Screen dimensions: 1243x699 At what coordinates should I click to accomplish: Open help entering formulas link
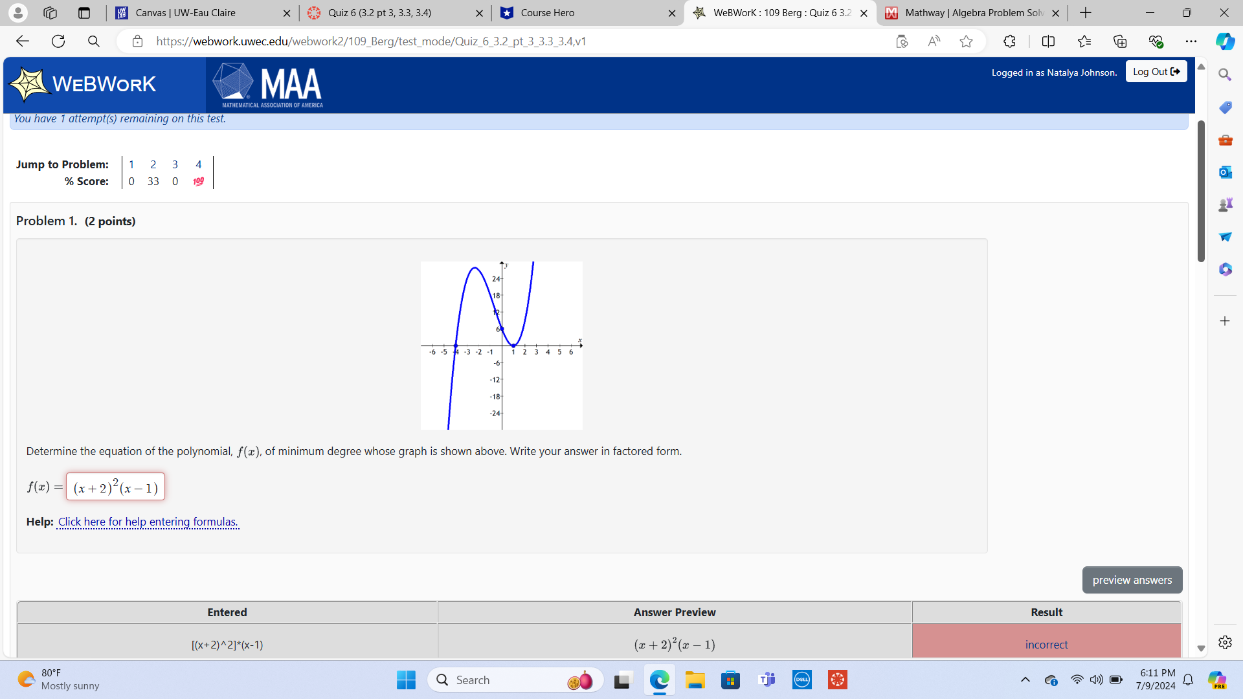click(x=148, y=522)
